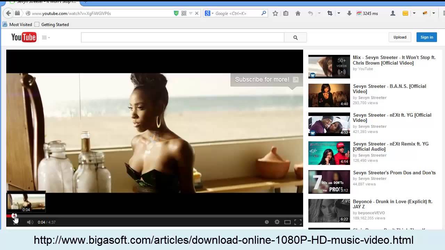
Task: Open Mix - It Won't Stop title link
Action: (x=394, y=60)
